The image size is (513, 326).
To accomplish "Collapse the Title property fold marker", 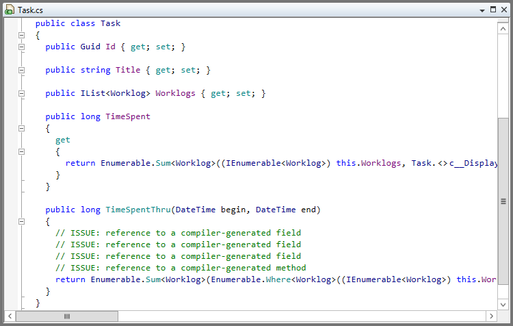I will click(x=22, y=70).
